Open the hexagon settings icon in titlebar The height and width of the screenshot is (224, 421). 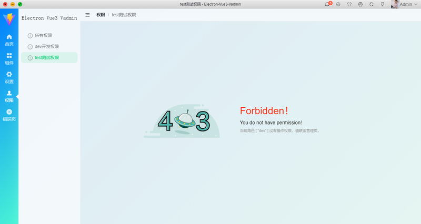click(360, 4)
